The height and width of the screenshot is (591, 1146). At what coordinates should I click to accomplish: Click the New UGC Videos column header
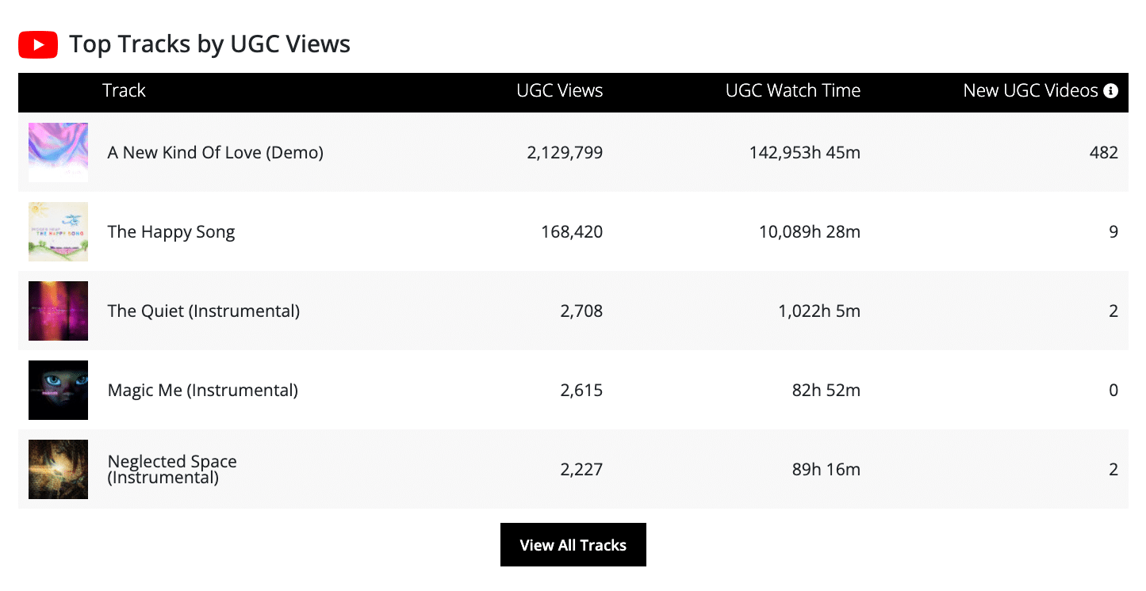[x=1030, y=91]
